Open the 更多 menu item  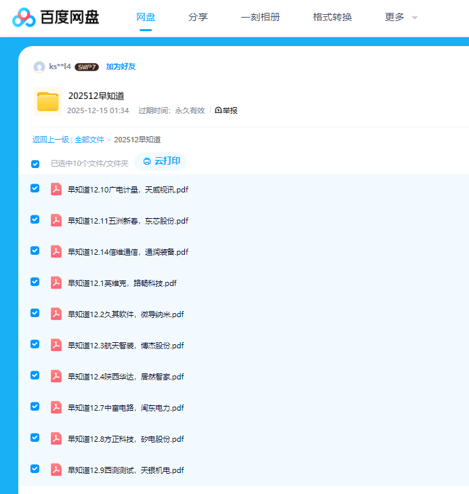click(394, 17)
